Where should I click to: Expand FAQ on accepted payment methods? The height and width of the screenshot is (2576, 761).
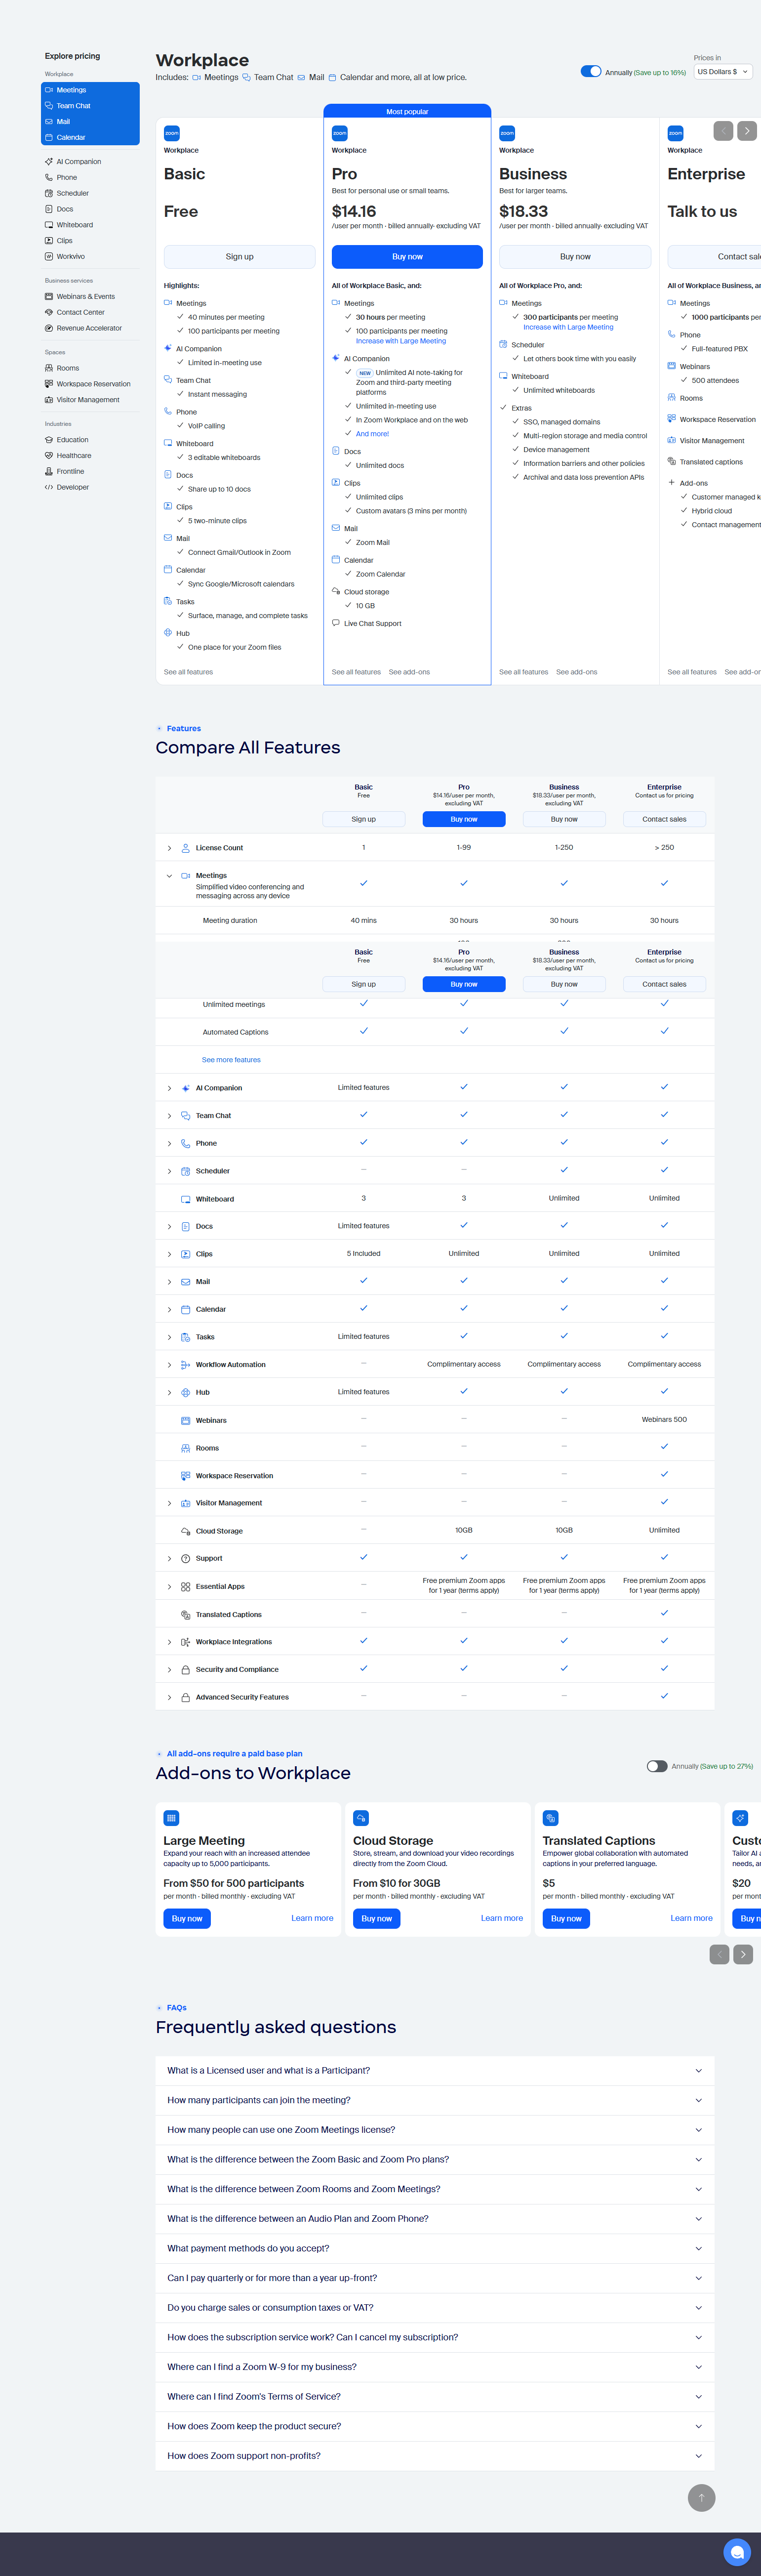435,2249
